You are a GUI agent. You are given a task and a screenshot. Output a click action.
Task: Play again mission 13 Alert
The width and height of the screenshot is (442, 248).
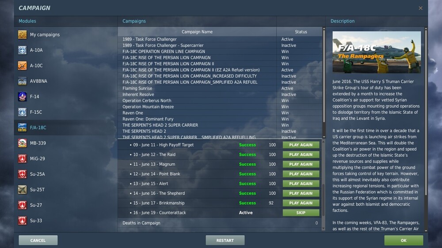click(301, 184)
